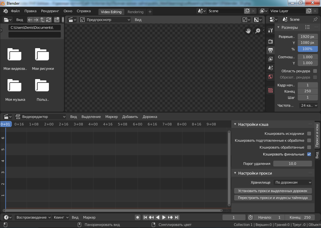321x228 pixels.
Task: Open the Рендеринг menu
Action: pos(50,11)
